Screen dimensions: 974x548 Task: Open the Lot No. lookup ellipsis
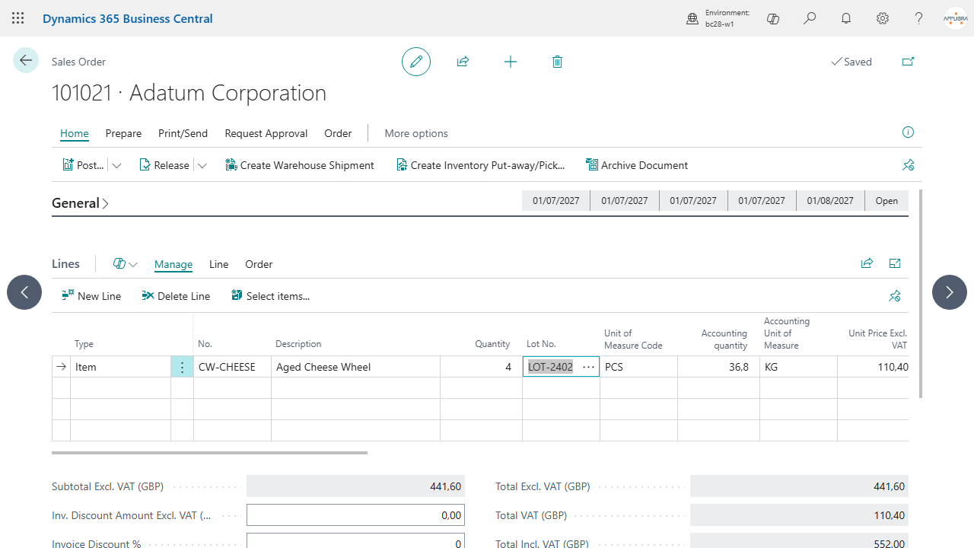[x=588, y=367]
